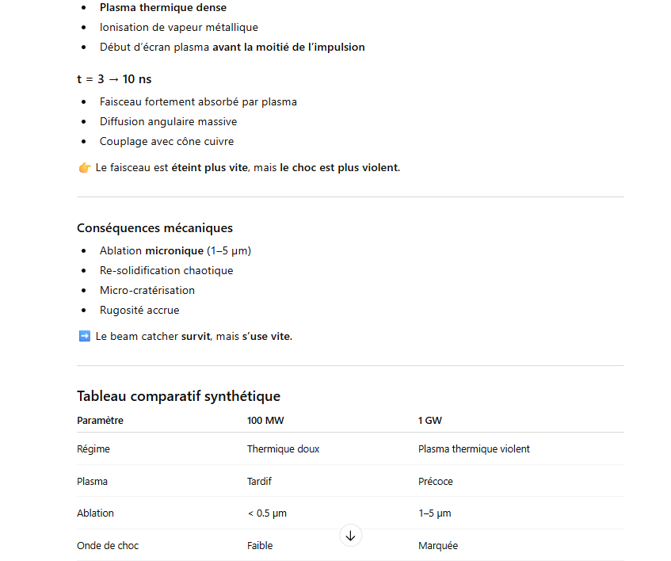
Task: Select the "1 GW" column header
Action: tap(430, 421)
